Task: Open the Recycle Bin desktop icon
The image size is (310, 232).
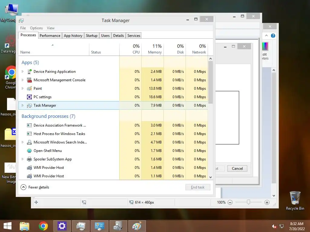Action: click(295, 201)
